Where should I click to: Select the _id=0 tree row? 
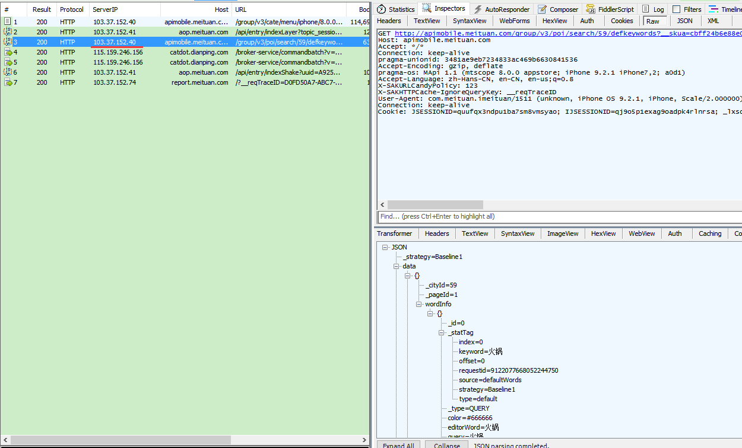click(x=456, y=323)
